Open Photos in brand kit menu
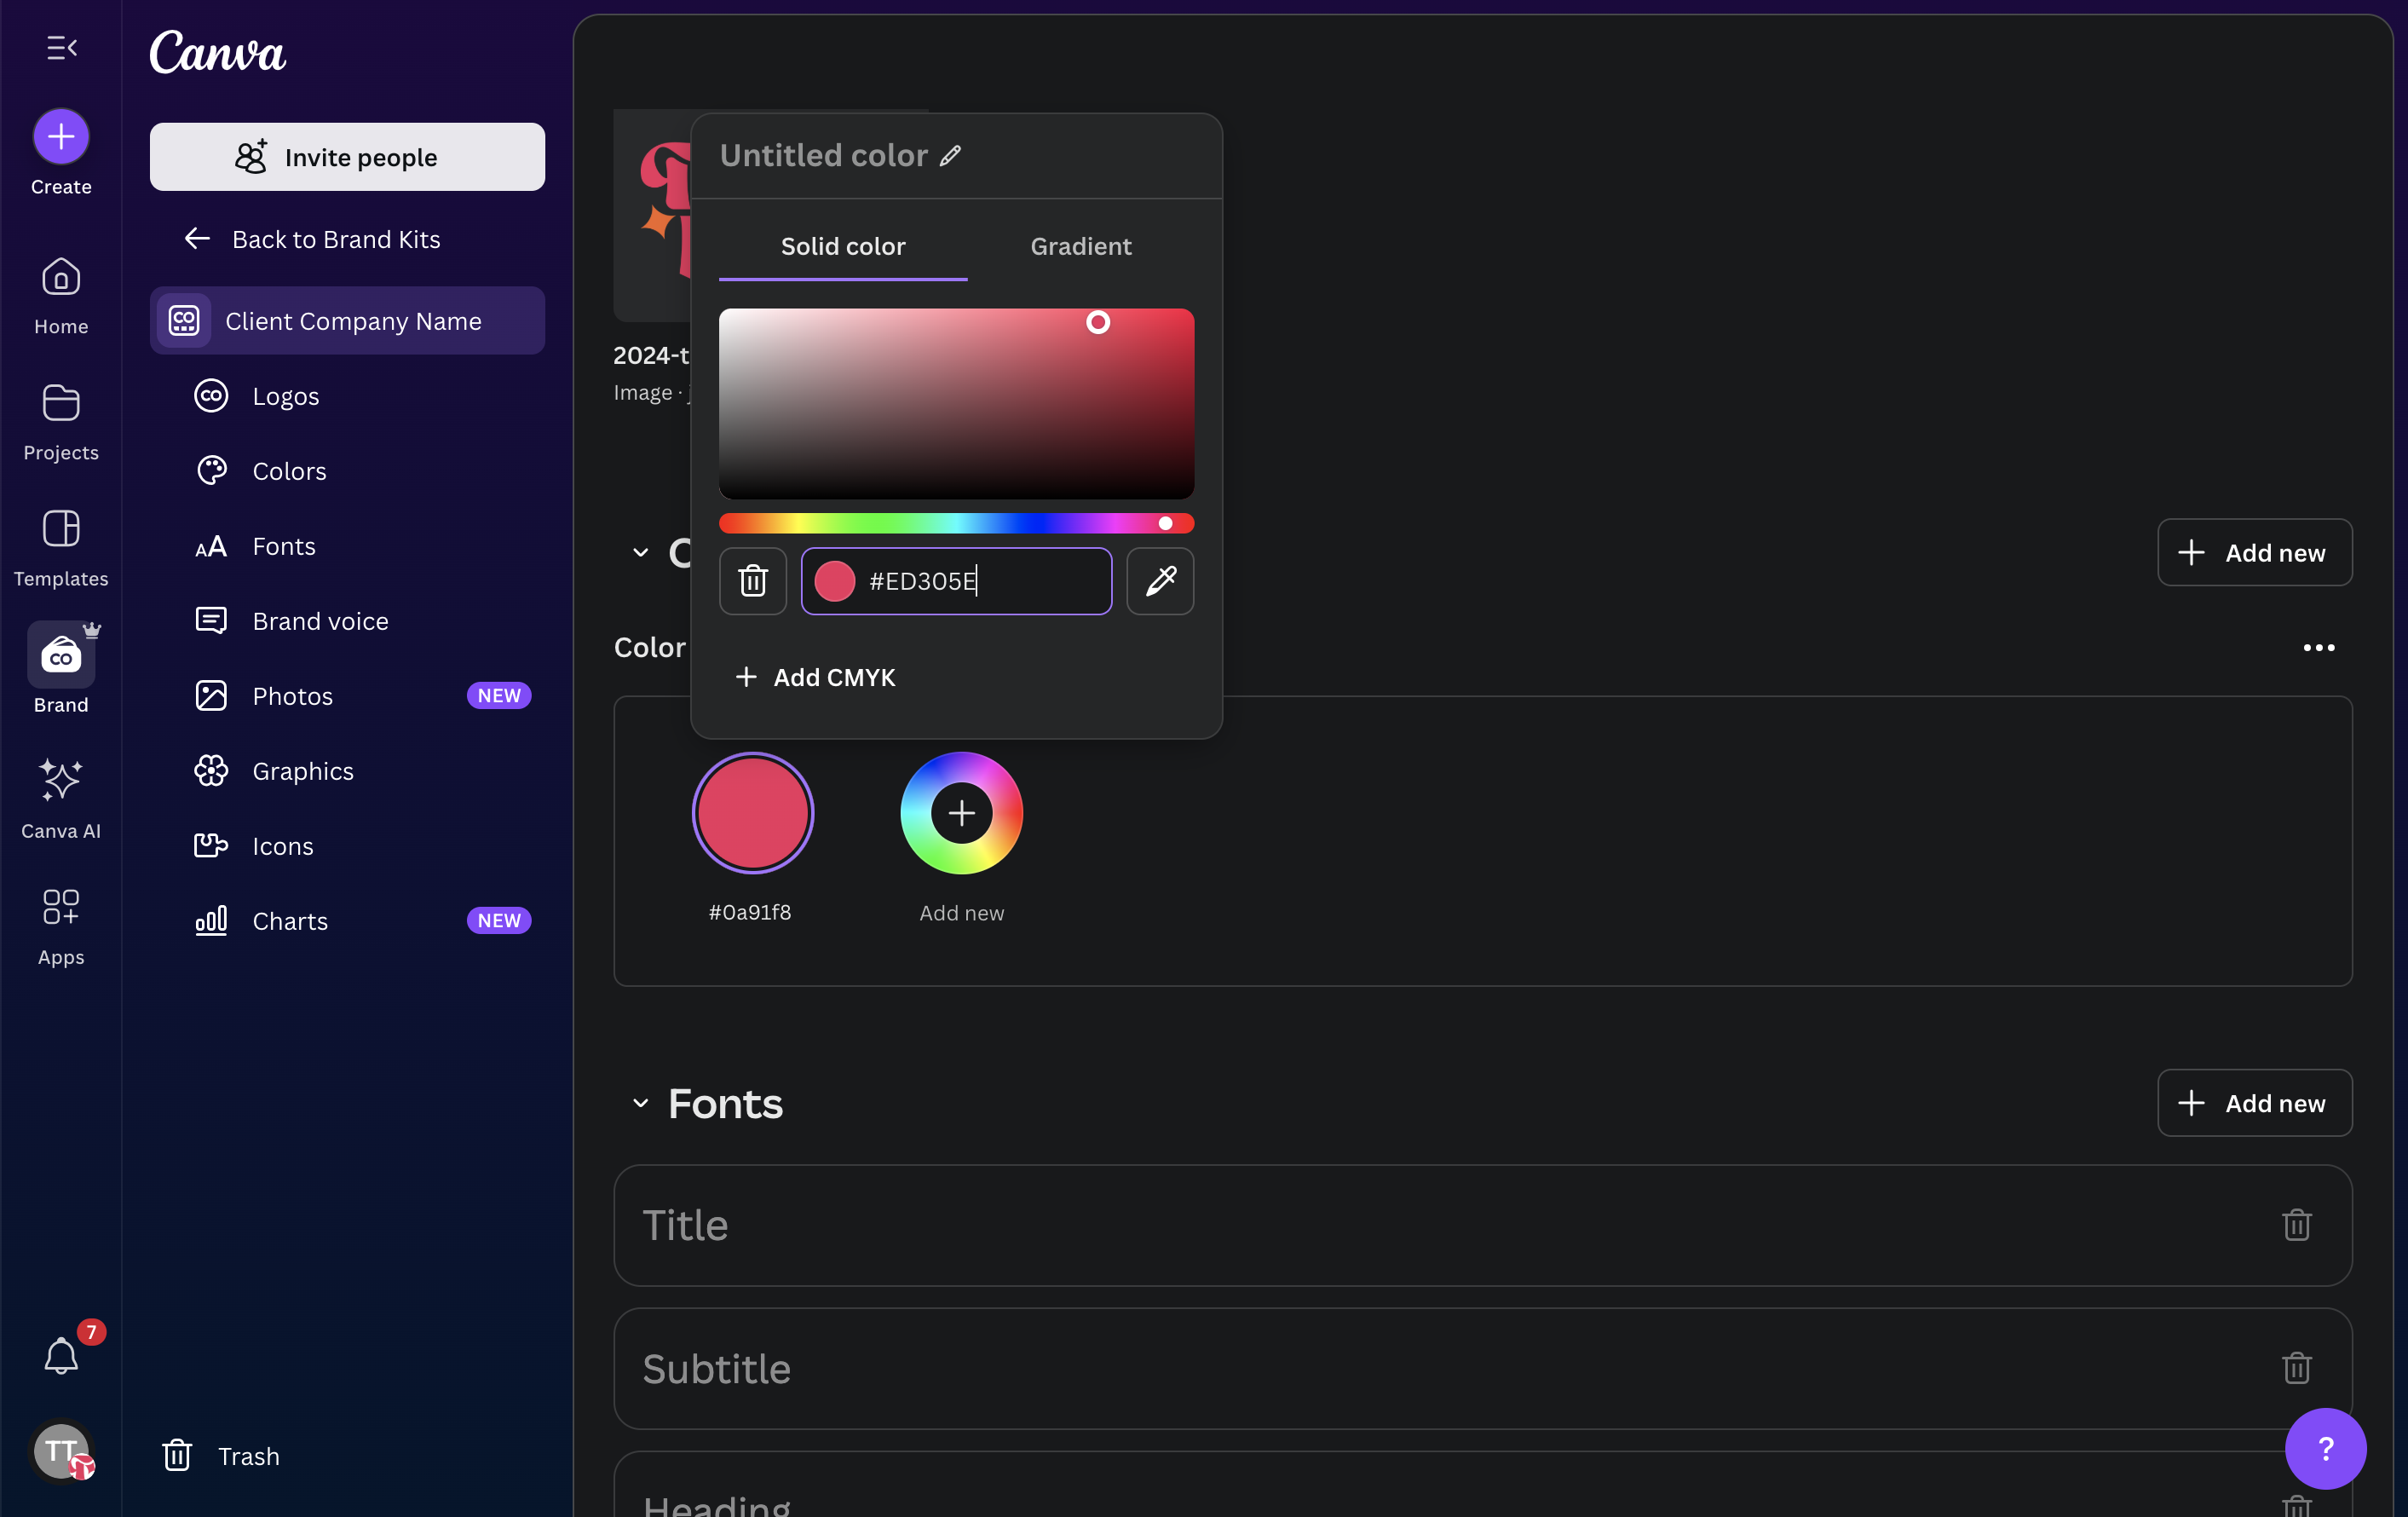This screenshot has height=1517, width=2408. pyautogui.click(x=348, y=696)
